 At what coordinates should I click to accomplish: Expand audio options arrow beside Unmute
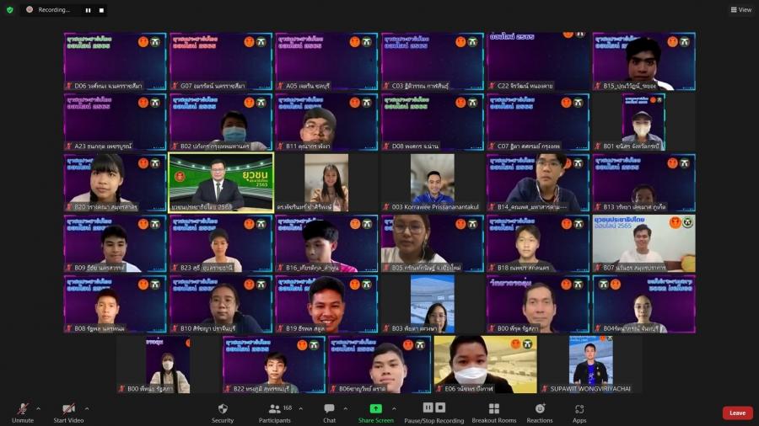[40, 408]
